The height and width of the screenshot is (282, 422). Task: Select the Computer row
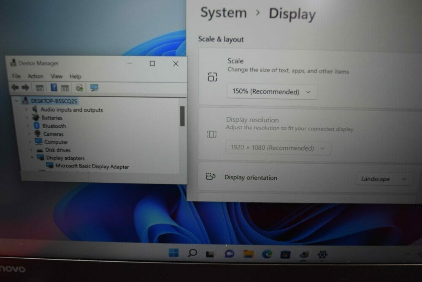(x=56, y=142)
